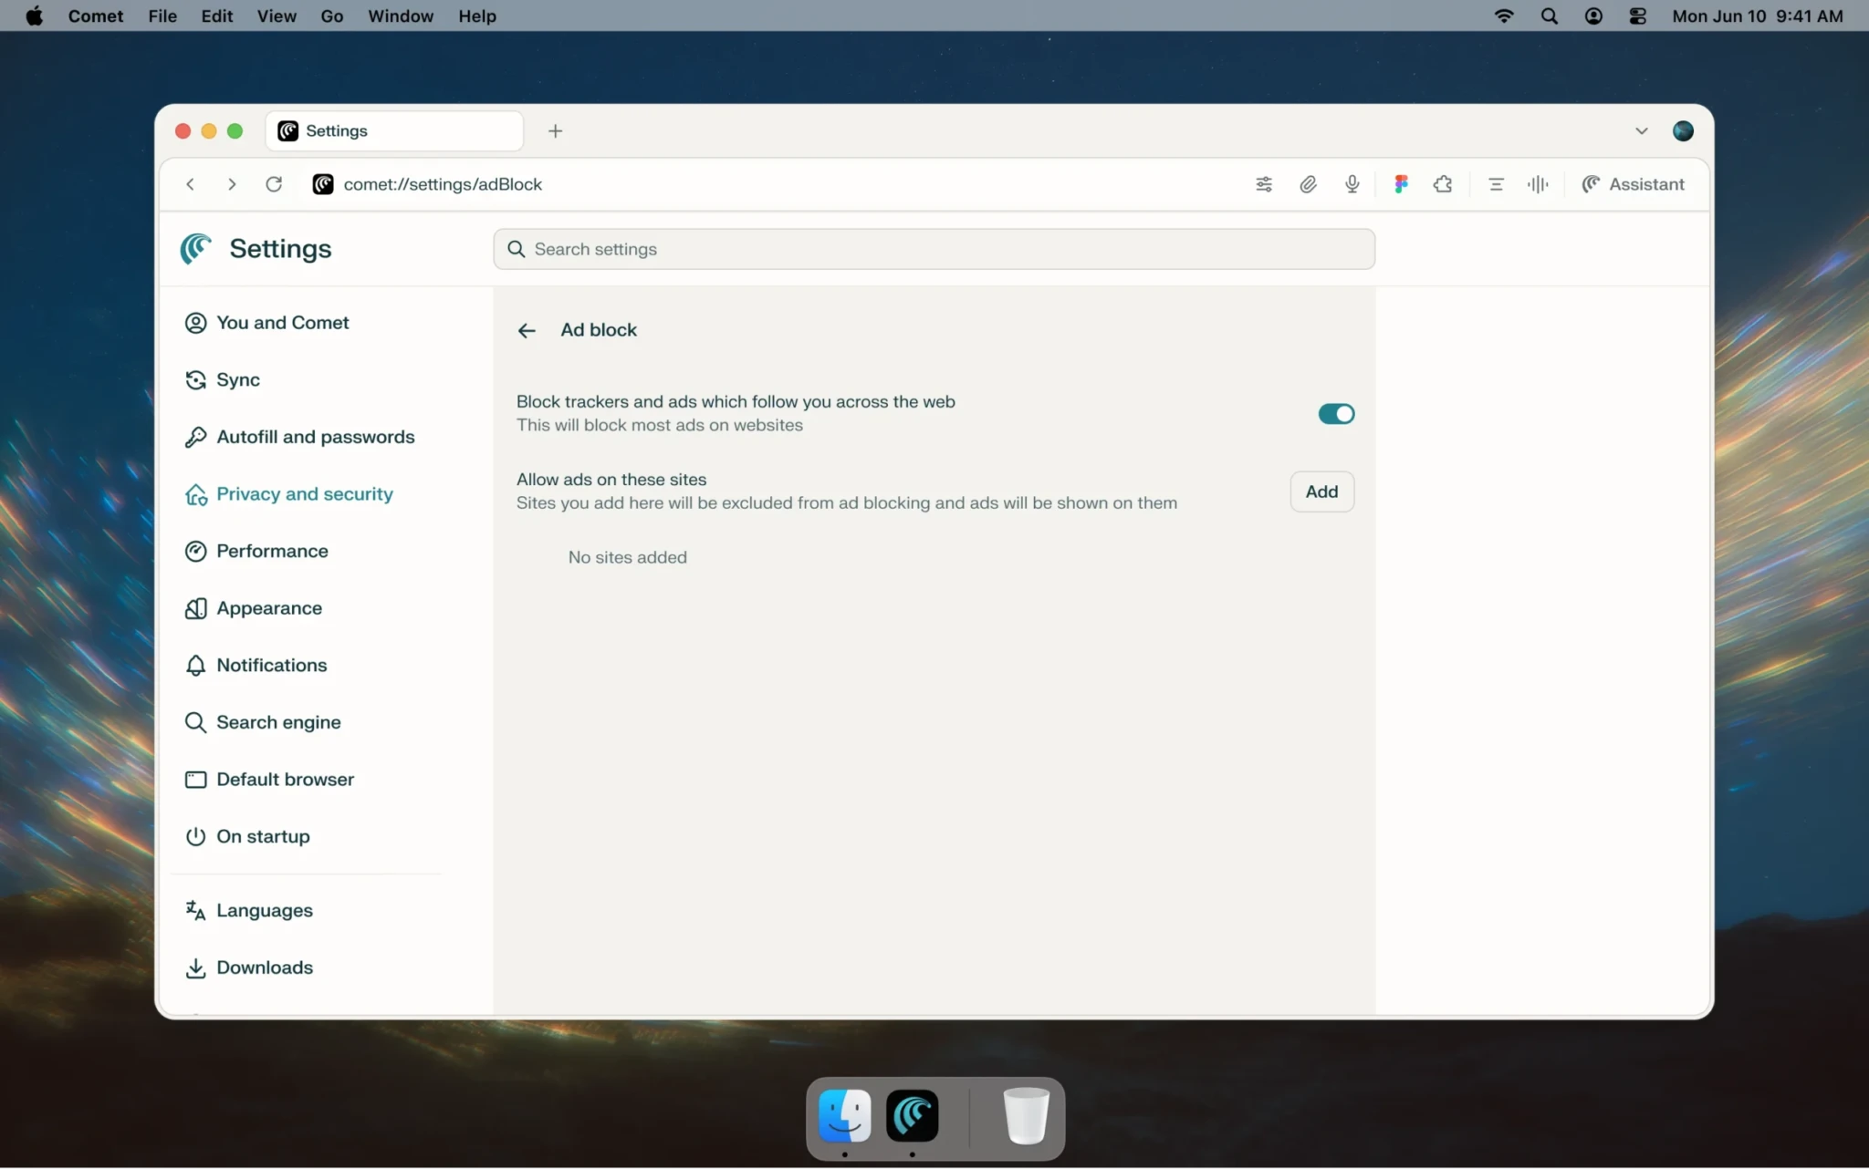
Task: Open macOS Control Center icon
Action: coord(1637,16)
